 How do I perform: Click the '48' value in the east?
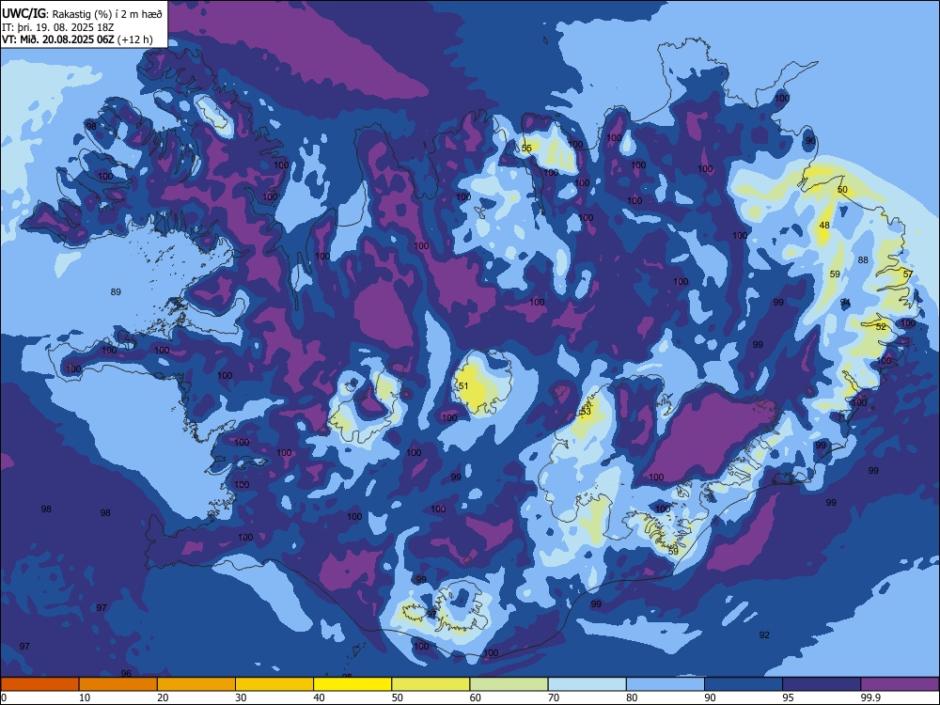[824, 226]
